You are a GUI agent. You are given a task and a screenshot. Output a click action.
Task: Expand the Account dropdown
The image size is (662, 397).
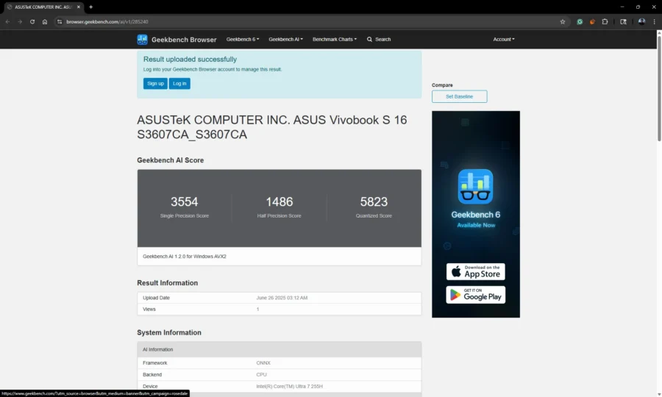504,39
